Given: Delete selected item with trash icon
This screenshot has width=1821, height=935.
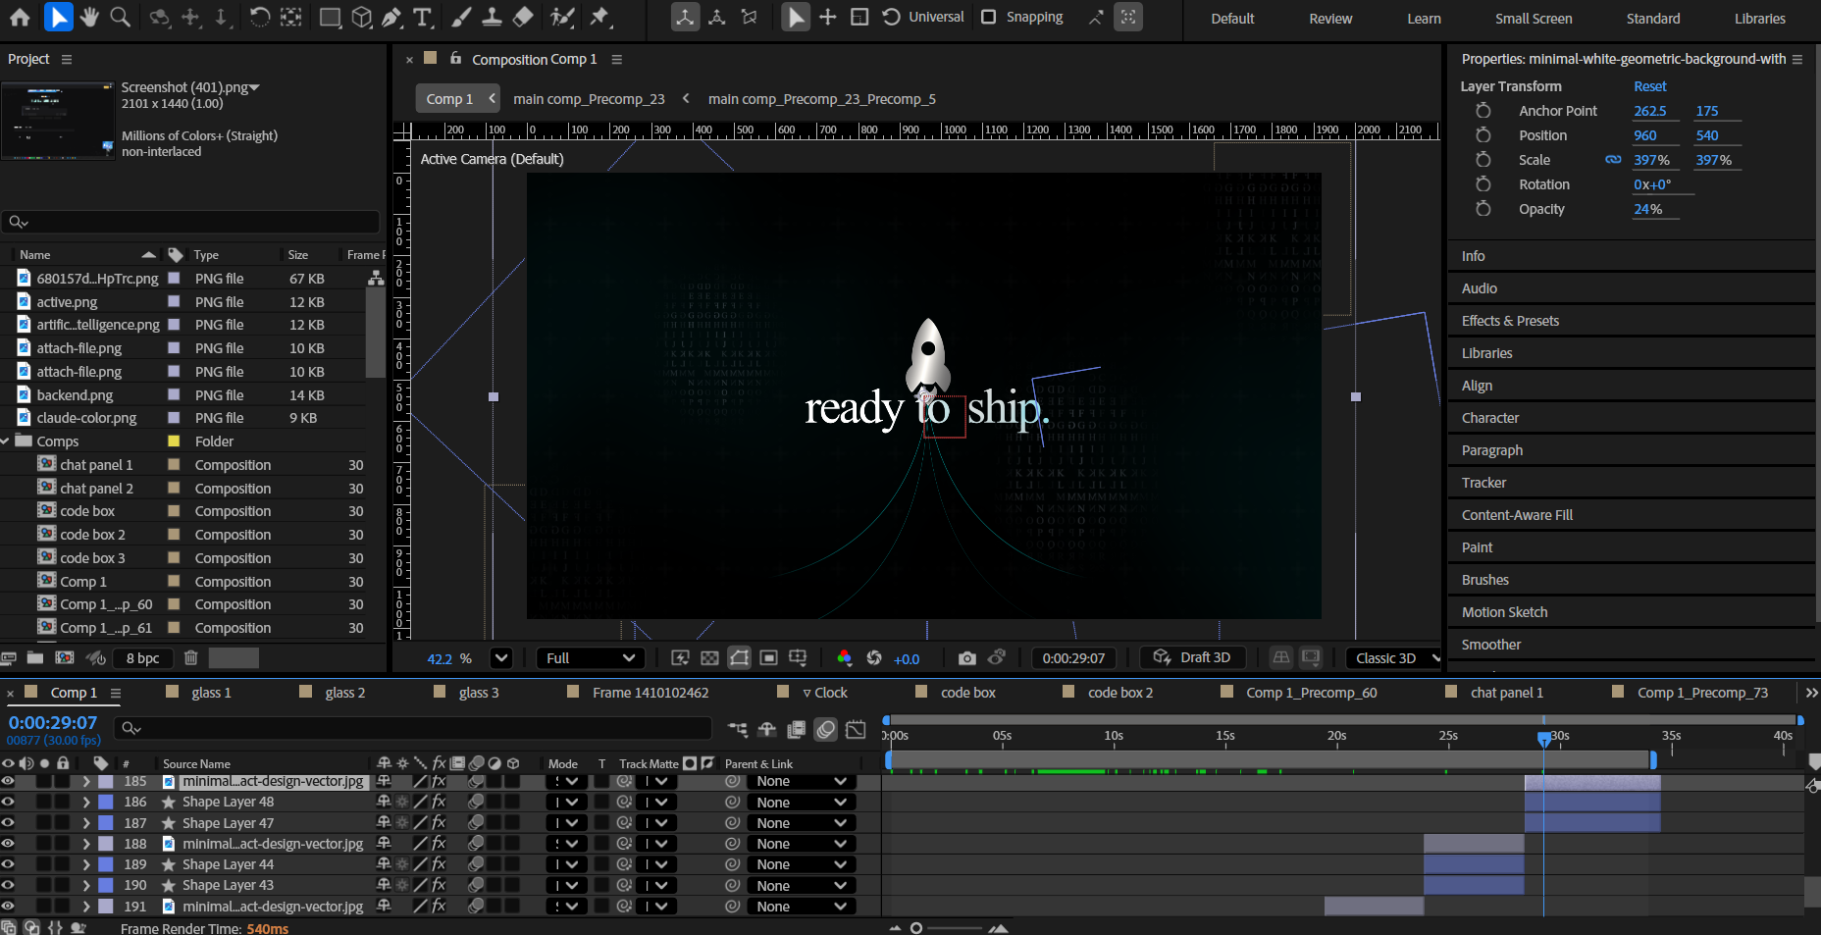Looking at the screenshot, I should coord(191,658).
